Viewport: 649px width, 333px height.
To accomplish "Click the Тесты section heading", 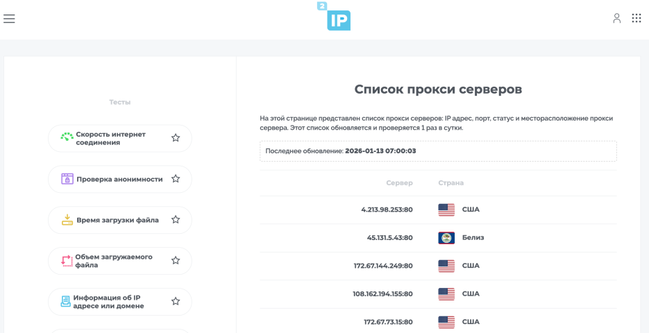I will point(120,102).
